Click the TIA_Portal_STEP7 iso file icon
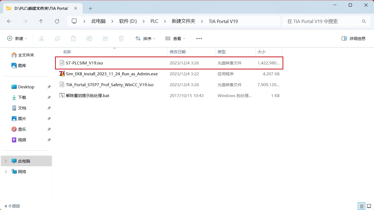Image resolution: width=374 pixels, height=210 pixels. point(62,85)
